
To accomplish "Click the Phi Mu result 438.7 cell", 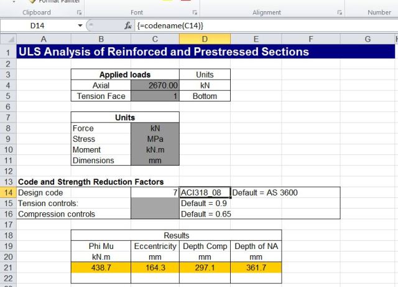I will (x=101, y=267).
